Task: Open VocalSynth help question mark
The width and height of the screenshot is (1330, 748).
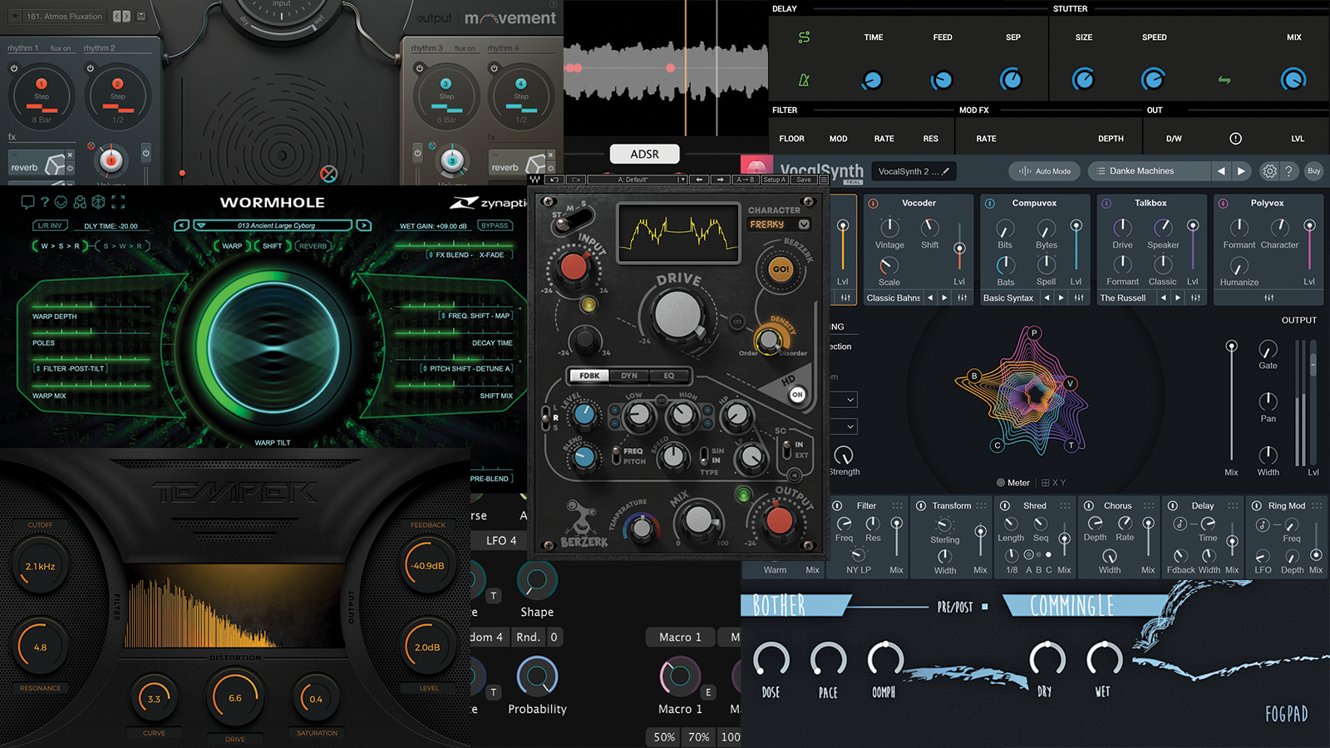Action: pyautogui.click(x=1288, y=171)
